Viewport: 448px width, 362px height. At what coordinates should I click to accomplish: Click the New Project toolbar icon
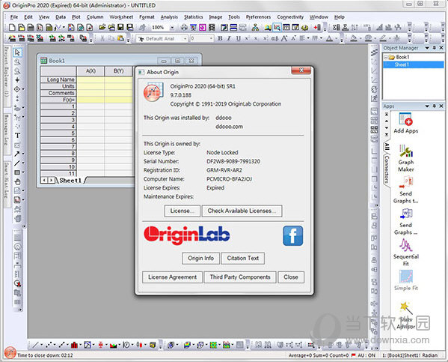[12, 28]
